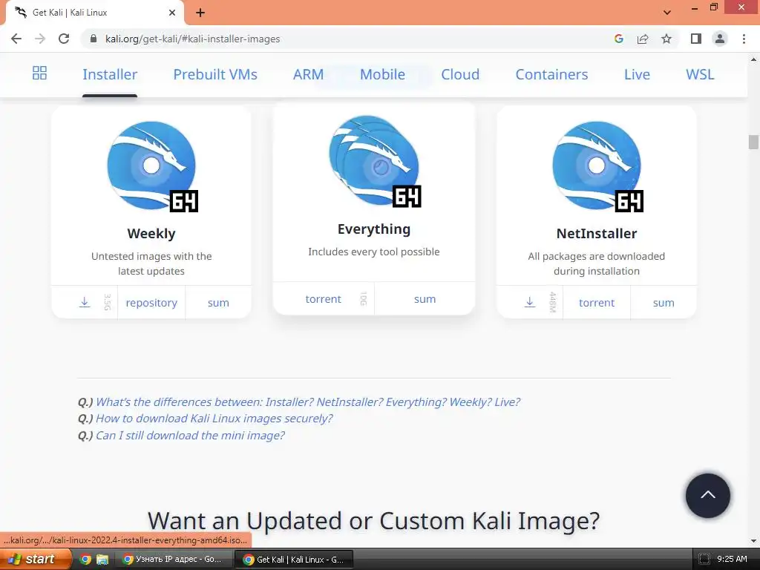This screenshot has width=760, height=570.
Task: Click the scrollbar up arrow
Action: click(753, 59)
